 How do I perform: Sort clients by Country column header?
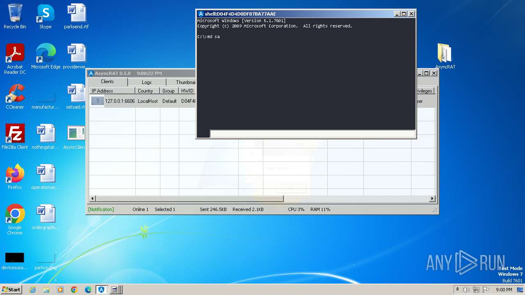coord(147,91)
